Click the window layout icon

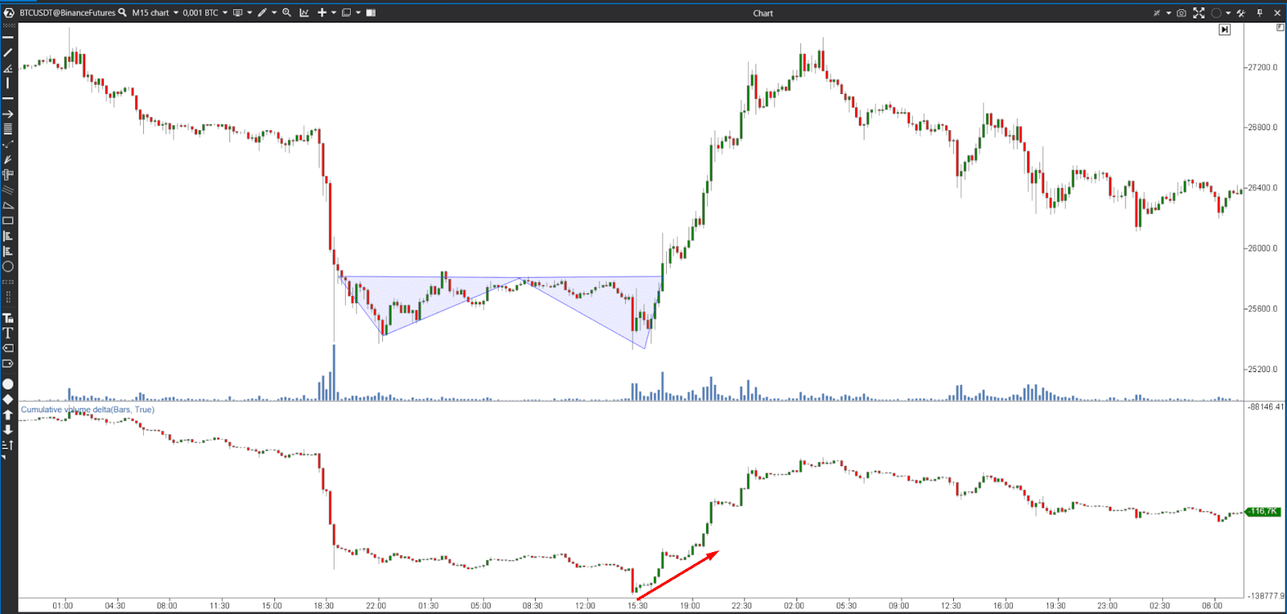coord(346,12)
